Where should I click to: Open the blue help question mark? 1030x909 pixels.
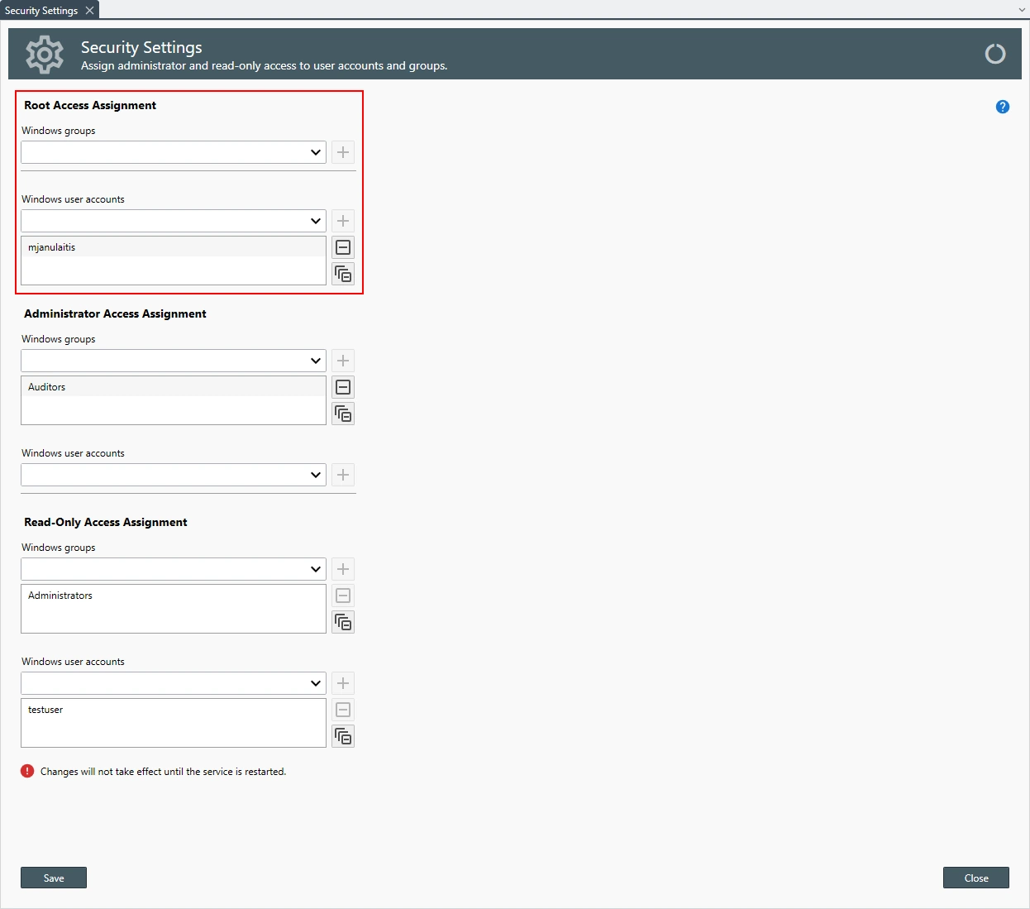[x=1003, y=107]
